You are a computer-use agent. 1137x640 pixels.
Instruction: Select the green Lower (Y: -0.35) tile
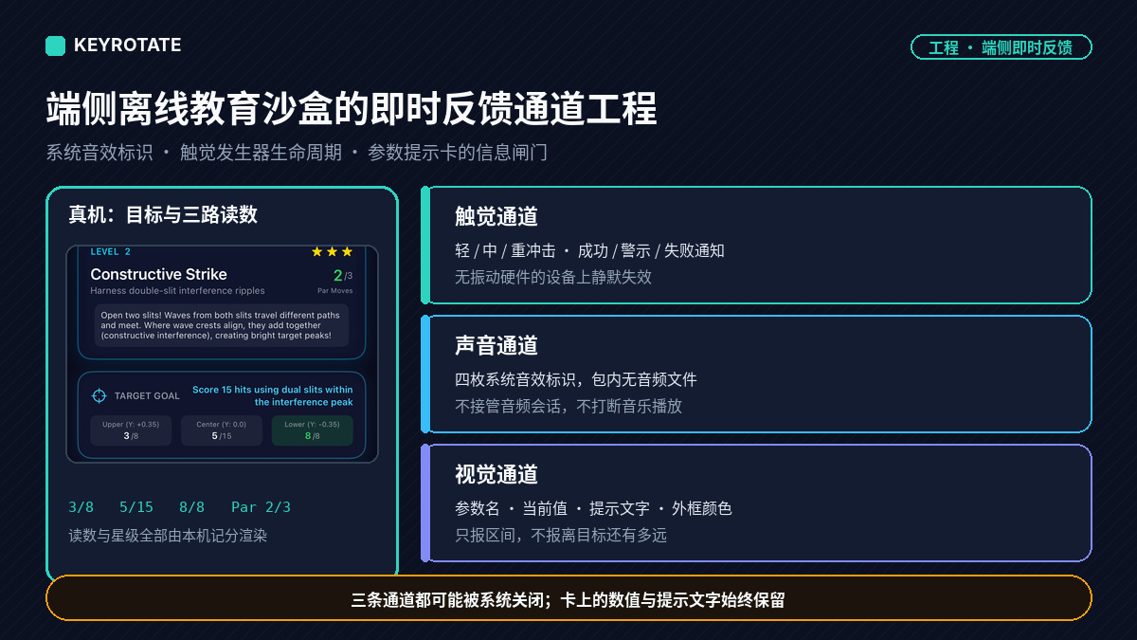(312, 430)
